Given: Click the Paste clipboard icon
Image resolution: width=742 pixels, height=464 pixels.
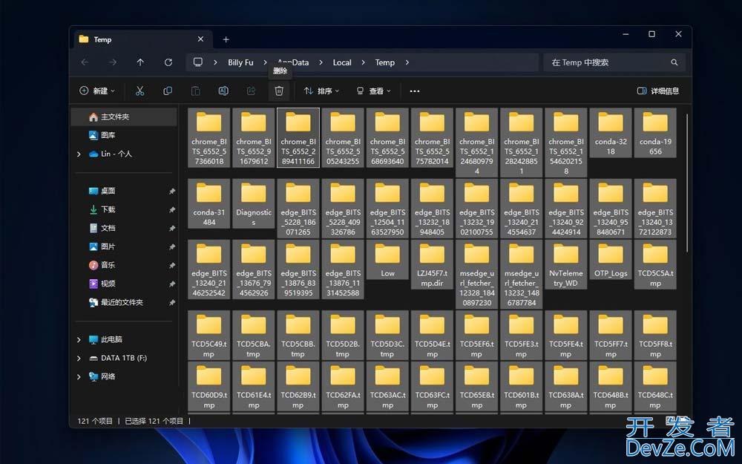Looking at the screenshot, I should 195,91.
